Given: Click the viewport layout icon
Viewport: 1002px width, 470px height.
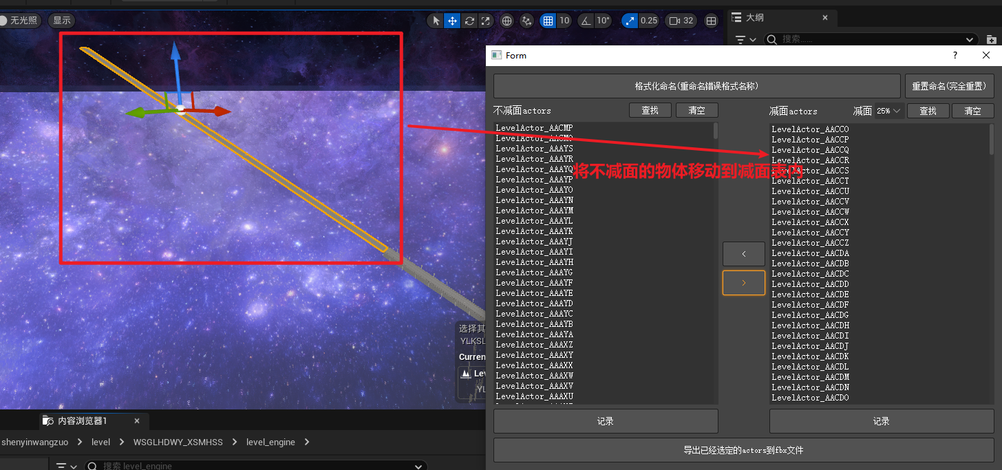Looking at the screenshot, I should click(712, 21).
